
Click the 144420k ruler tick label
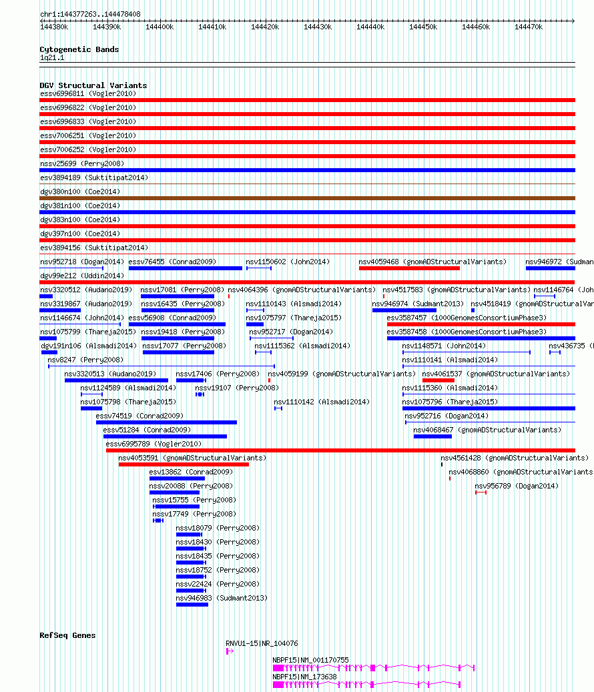coord(265,27)
